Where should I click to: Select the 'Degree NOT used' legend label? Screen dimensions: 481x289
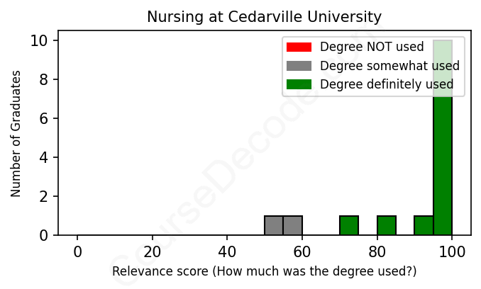372,47
